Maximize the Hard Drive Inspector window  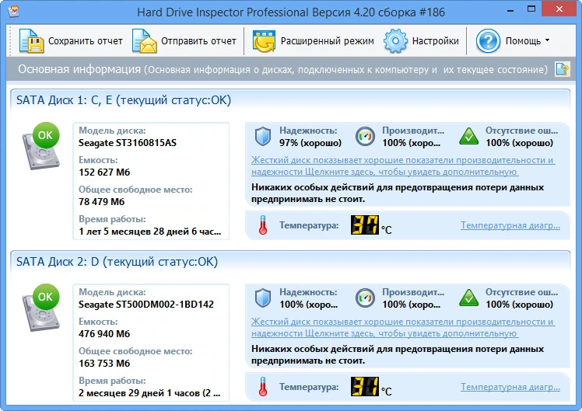point(531,9)
